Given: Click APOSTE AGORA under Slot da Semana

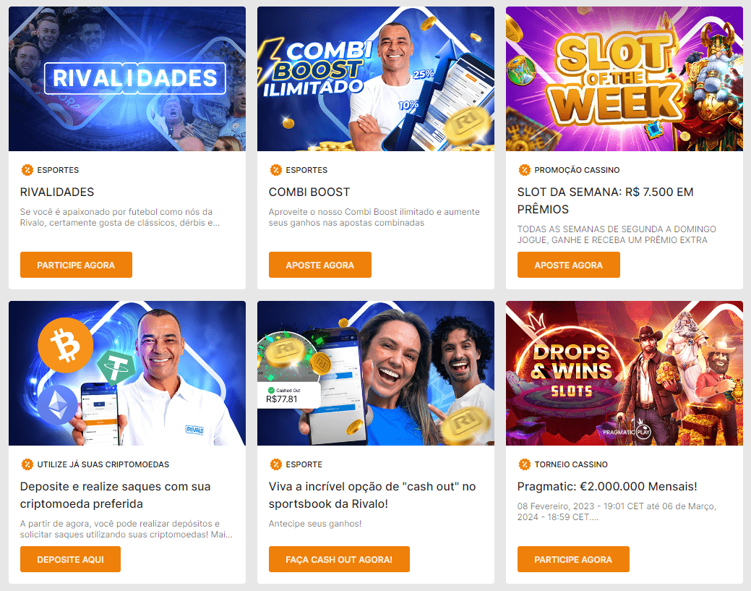Looking at the screenshot, I should coord(569,265).
